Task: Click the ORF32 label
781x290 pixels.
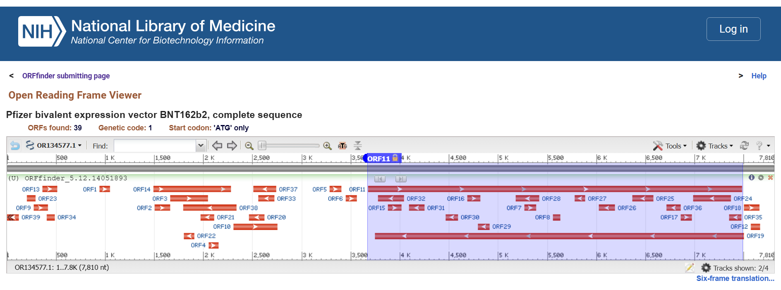Action: 416,199
